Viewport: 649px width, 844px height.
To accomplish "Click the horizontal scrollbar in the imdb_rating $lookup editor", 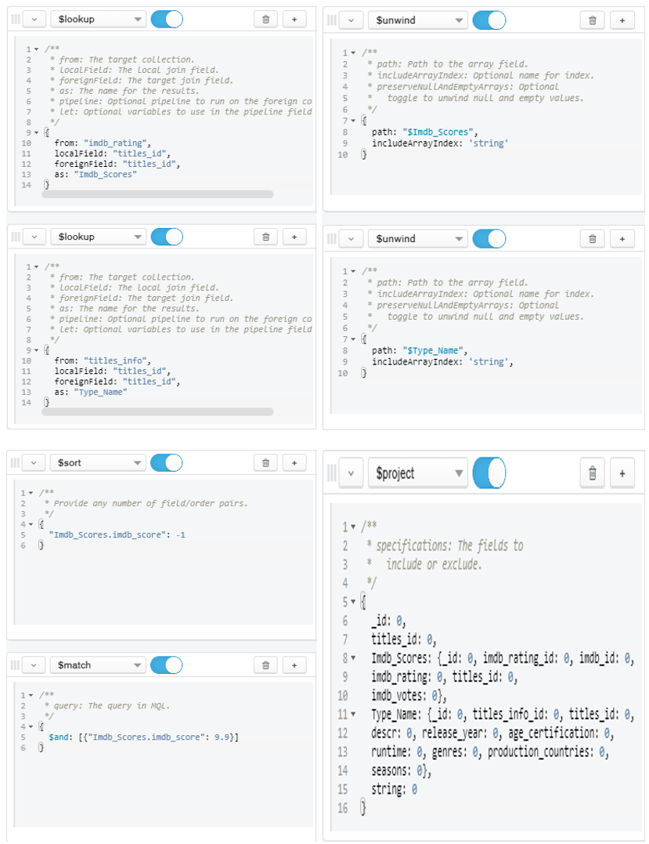I will pos(157,194).
